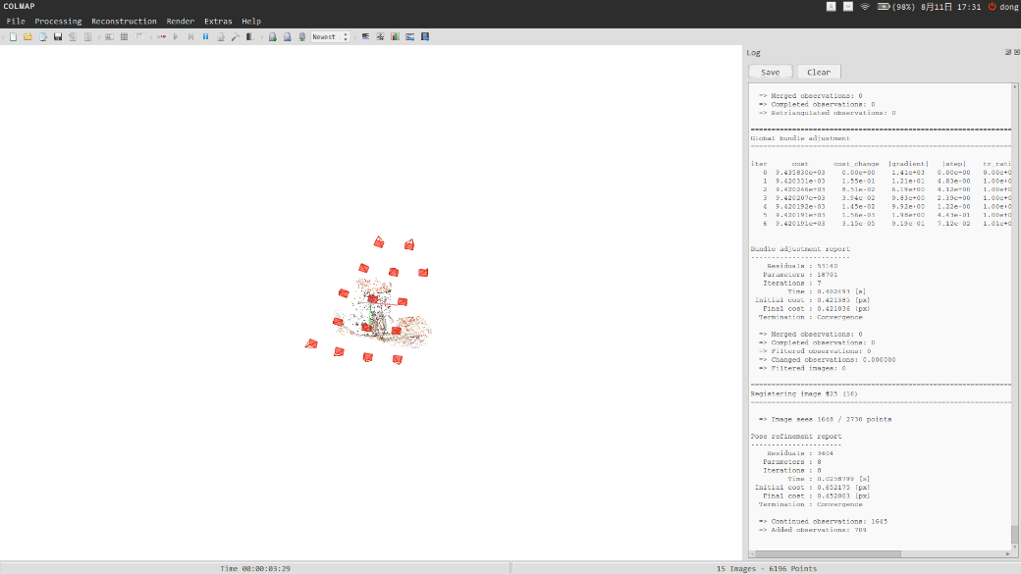
Task: Show model statistics bar chart icon
Action: pos(396,37)
